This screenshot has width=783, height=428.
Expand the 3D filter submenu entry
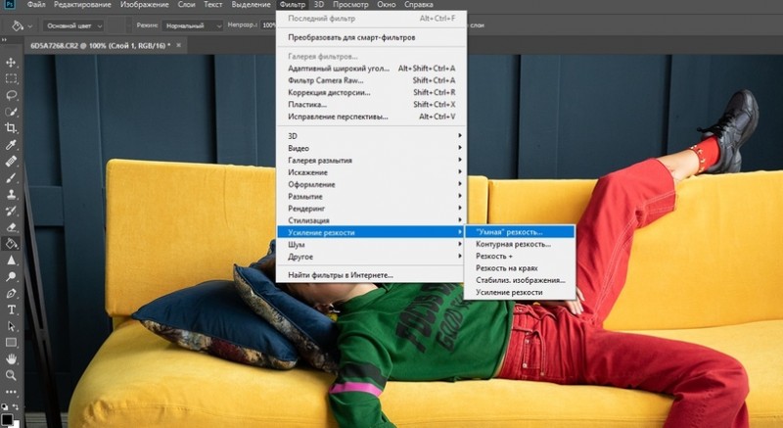tap(372, 136)
